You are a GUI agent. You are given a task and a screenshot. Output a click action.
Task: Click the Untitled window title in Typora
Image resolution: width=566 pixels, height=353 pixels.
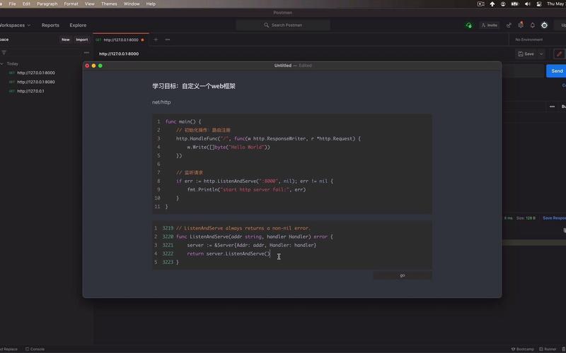pyautogui.click(x=282, y=66)
